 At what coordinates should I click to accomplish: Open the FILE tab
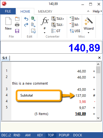[8, 11]
